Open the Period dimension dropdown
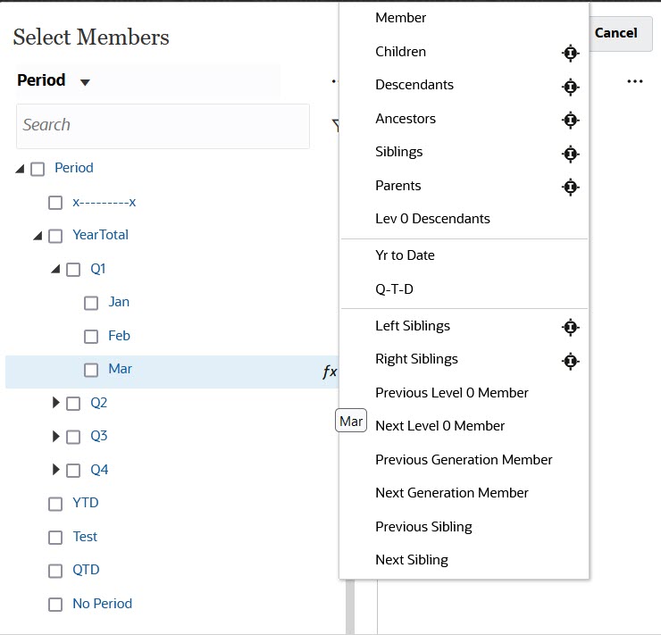661x635 pixels. pyautogui.click(x=85, y=82)
